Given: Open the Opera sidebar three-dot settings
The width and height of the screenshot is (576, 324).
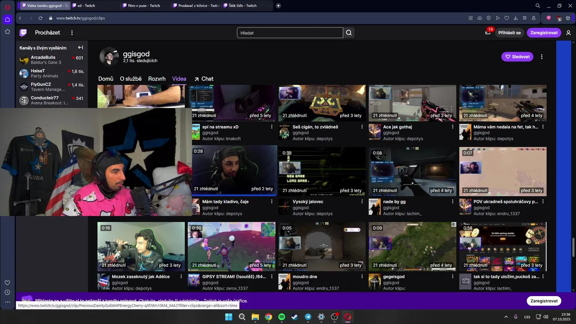Looking at the screenshot, I should (7, 302).
